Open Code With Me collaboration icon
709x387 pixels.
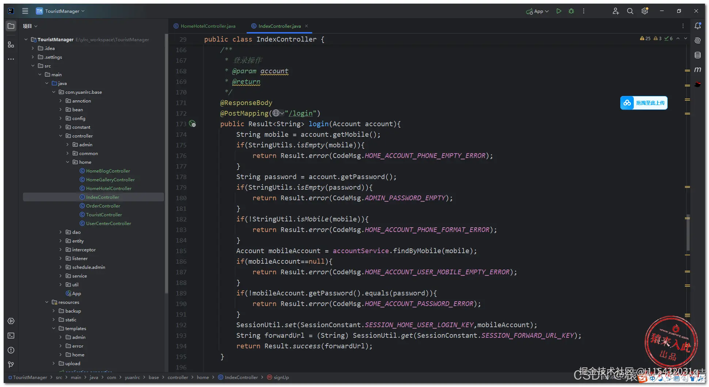click(616, 11)
